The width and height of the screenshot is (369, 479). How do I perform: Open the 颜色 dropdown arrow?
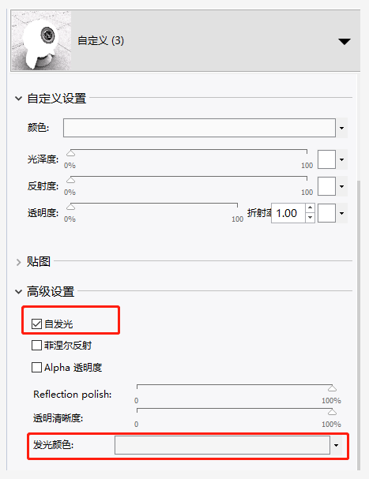(342, 128)
